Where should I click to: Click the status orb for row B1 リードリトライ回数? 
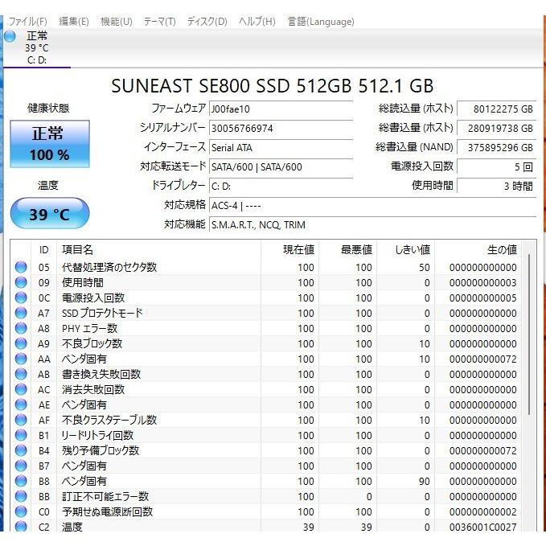click(x=21, y=435)
